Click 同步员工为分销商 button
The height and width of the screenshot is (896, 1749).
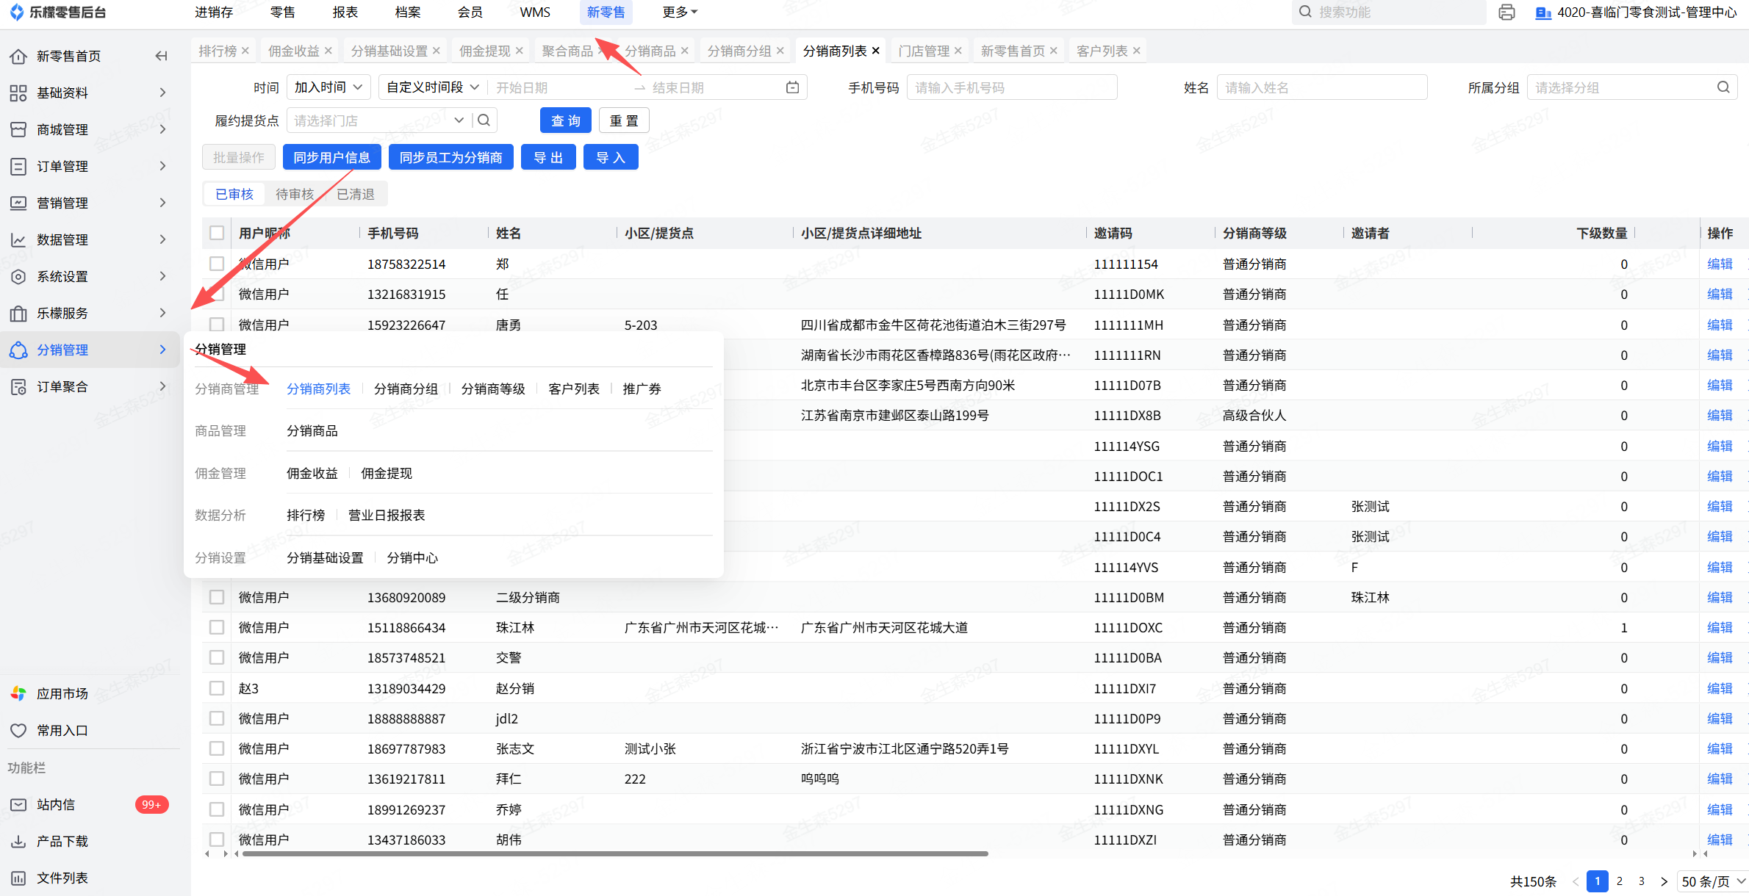(x=450, y=157)
